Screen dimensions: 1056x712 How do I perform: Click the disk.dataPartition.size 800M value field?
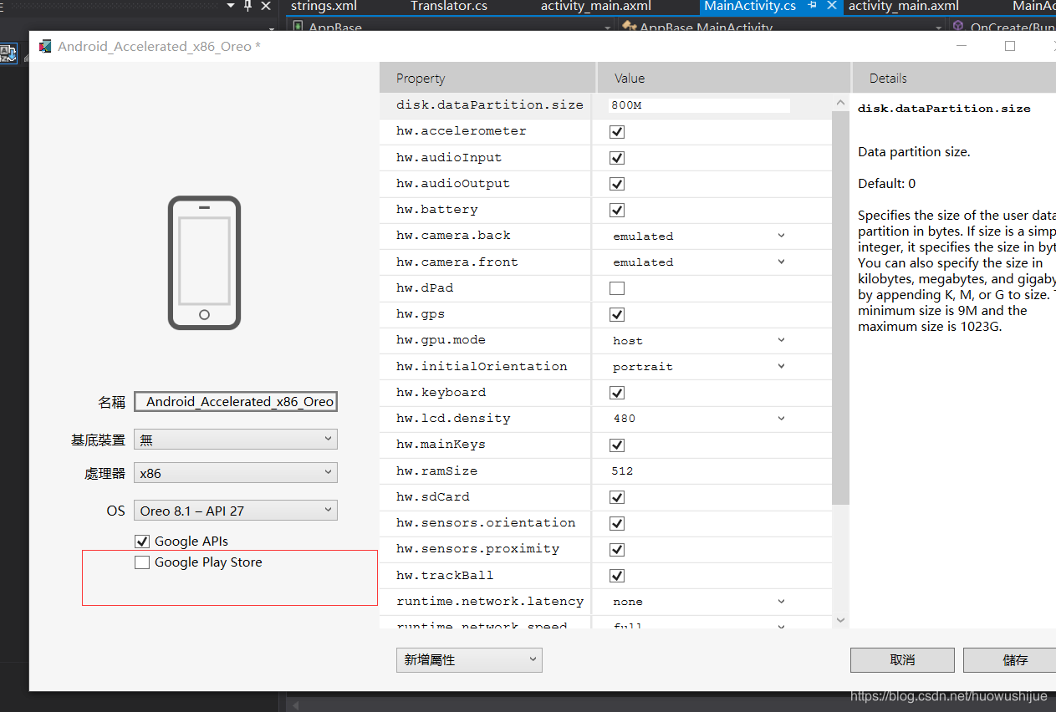coord(699,105)
